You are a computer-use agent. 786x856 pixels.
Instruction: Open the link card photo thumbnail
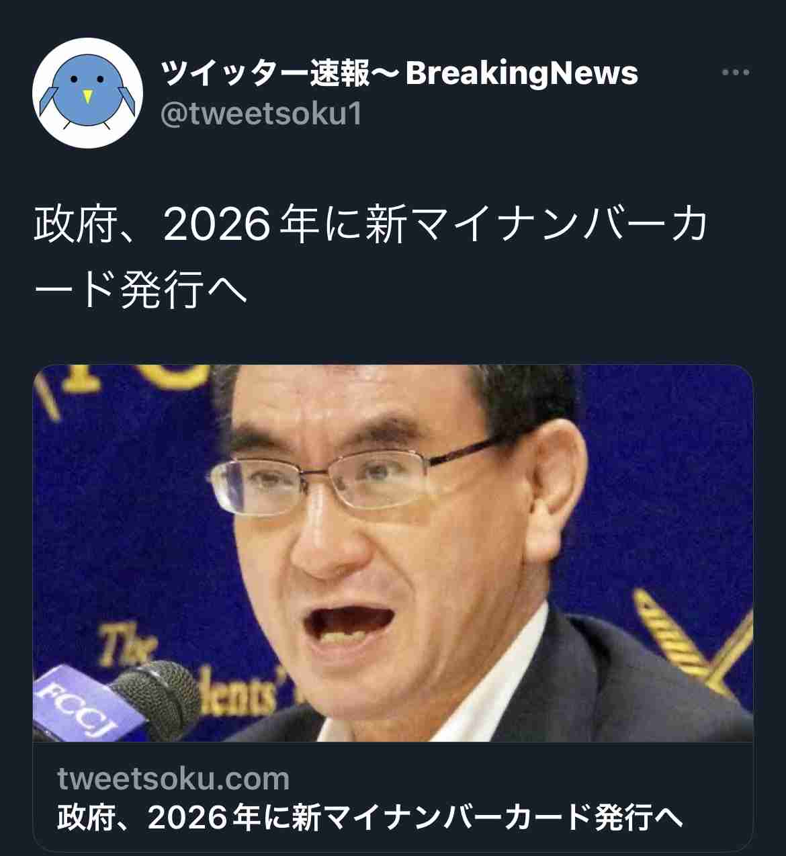(393, 553)
